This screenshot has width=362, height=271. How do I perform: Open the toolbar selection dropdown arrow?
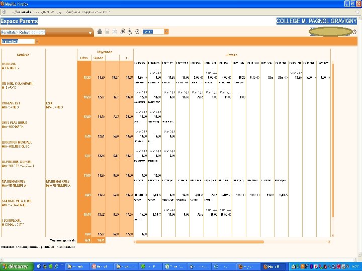(x=166, y=32)
